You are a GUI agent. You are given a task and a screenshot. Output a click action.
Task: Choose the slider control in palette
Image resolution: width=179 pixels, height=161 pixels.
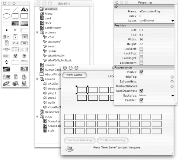click(x=7, y=50)
